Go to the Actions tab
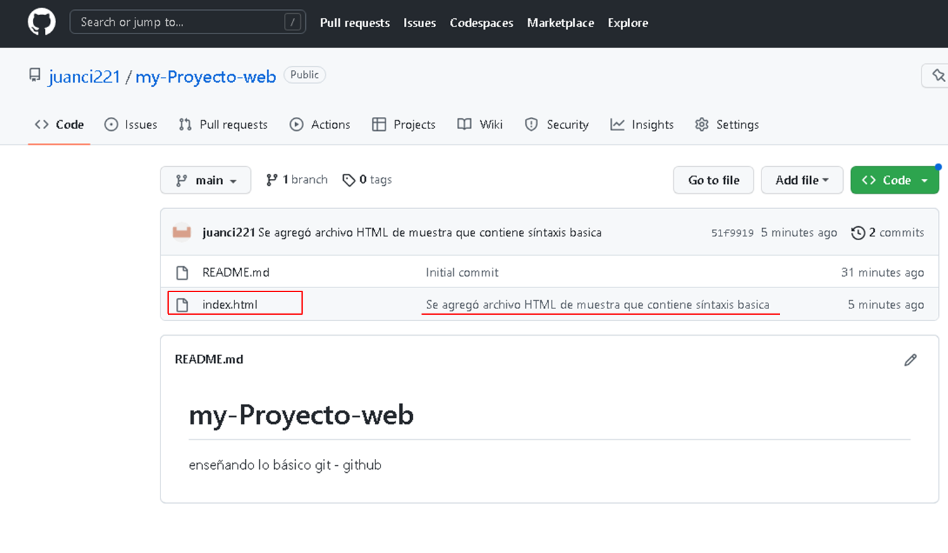The image size is (948, 553). (320, 125)
